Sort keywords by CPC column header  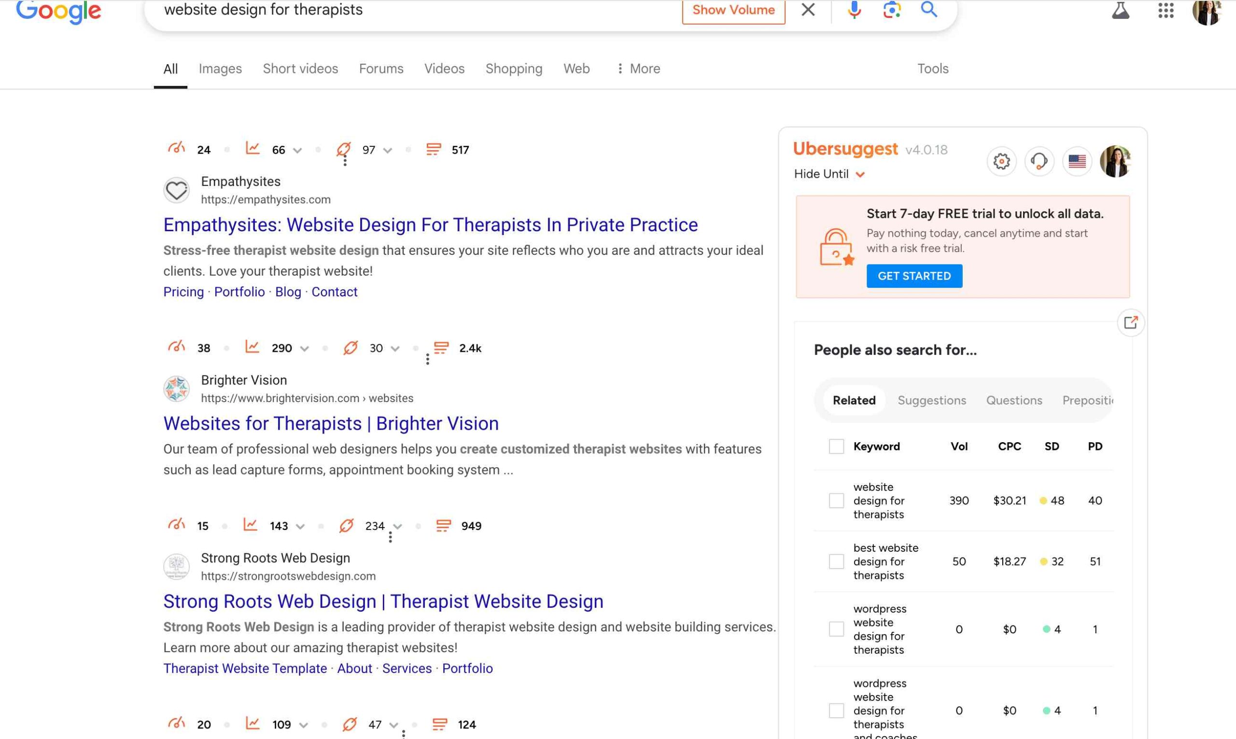click(x=1010, y=446)
